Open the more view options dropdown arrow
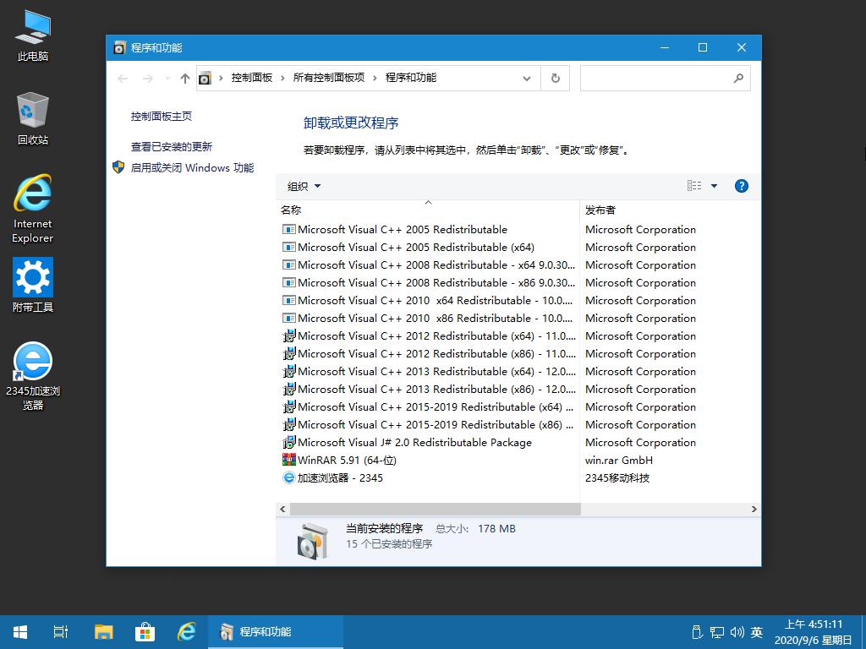 (714, 186)
